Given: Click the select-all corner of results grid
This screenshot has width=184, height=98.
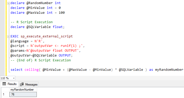Looking at the screenshot, I should (5, 90).
